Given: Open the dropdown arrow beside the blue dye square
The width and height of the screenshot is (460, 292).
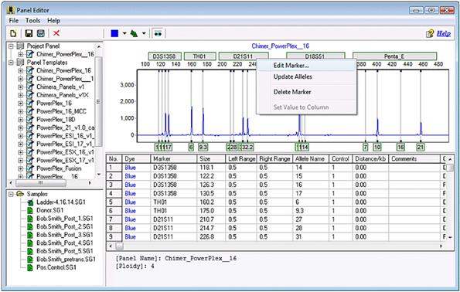Looking at the screenshot, I should tap(124, 33).
